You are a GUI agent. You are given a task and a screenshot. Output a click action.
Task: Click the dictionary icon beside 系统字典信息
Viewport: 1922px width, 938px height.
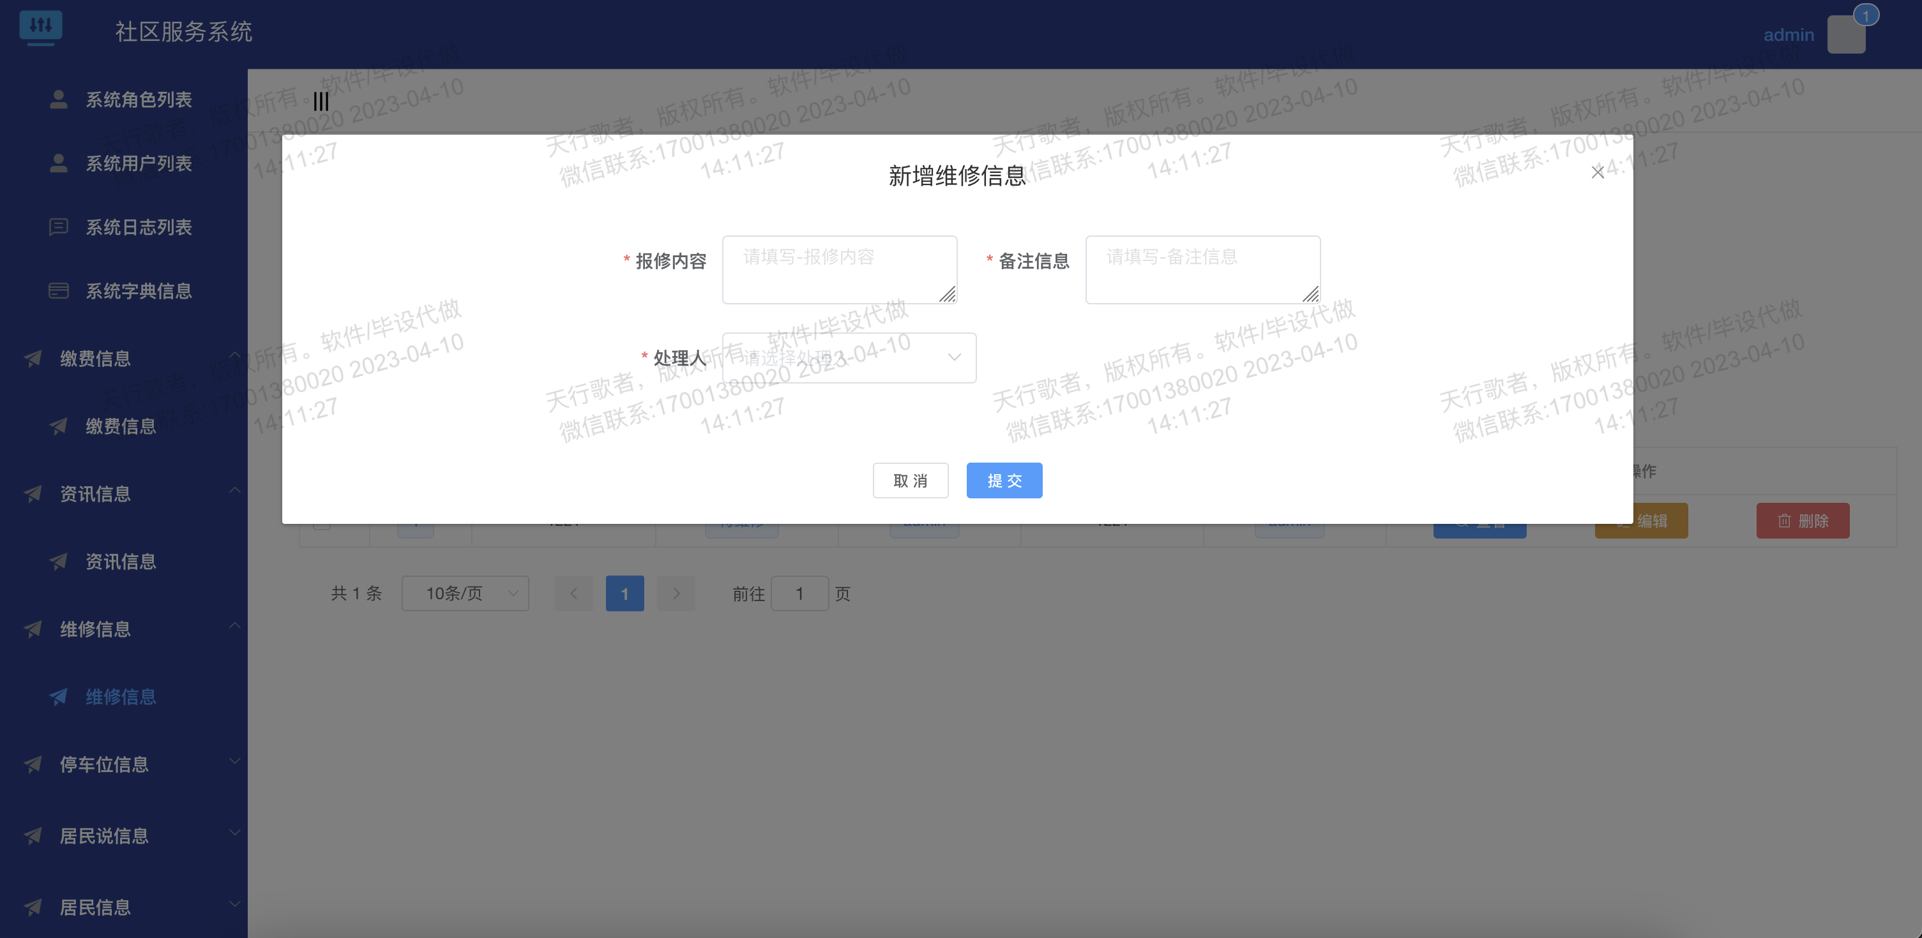(59, 291)
